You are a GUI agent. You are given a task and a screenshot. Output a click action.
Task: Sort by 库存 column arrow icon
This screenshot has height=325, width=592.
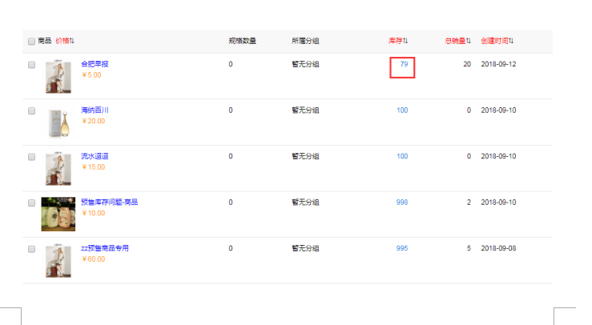pos(405,41)
